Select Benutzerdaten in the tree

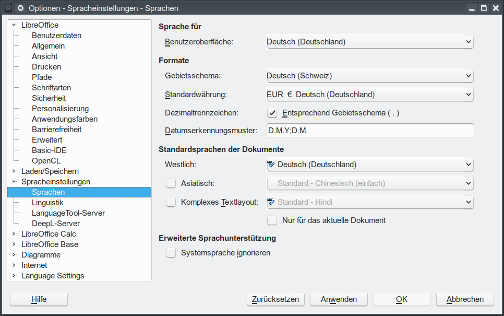click(56, 36)
